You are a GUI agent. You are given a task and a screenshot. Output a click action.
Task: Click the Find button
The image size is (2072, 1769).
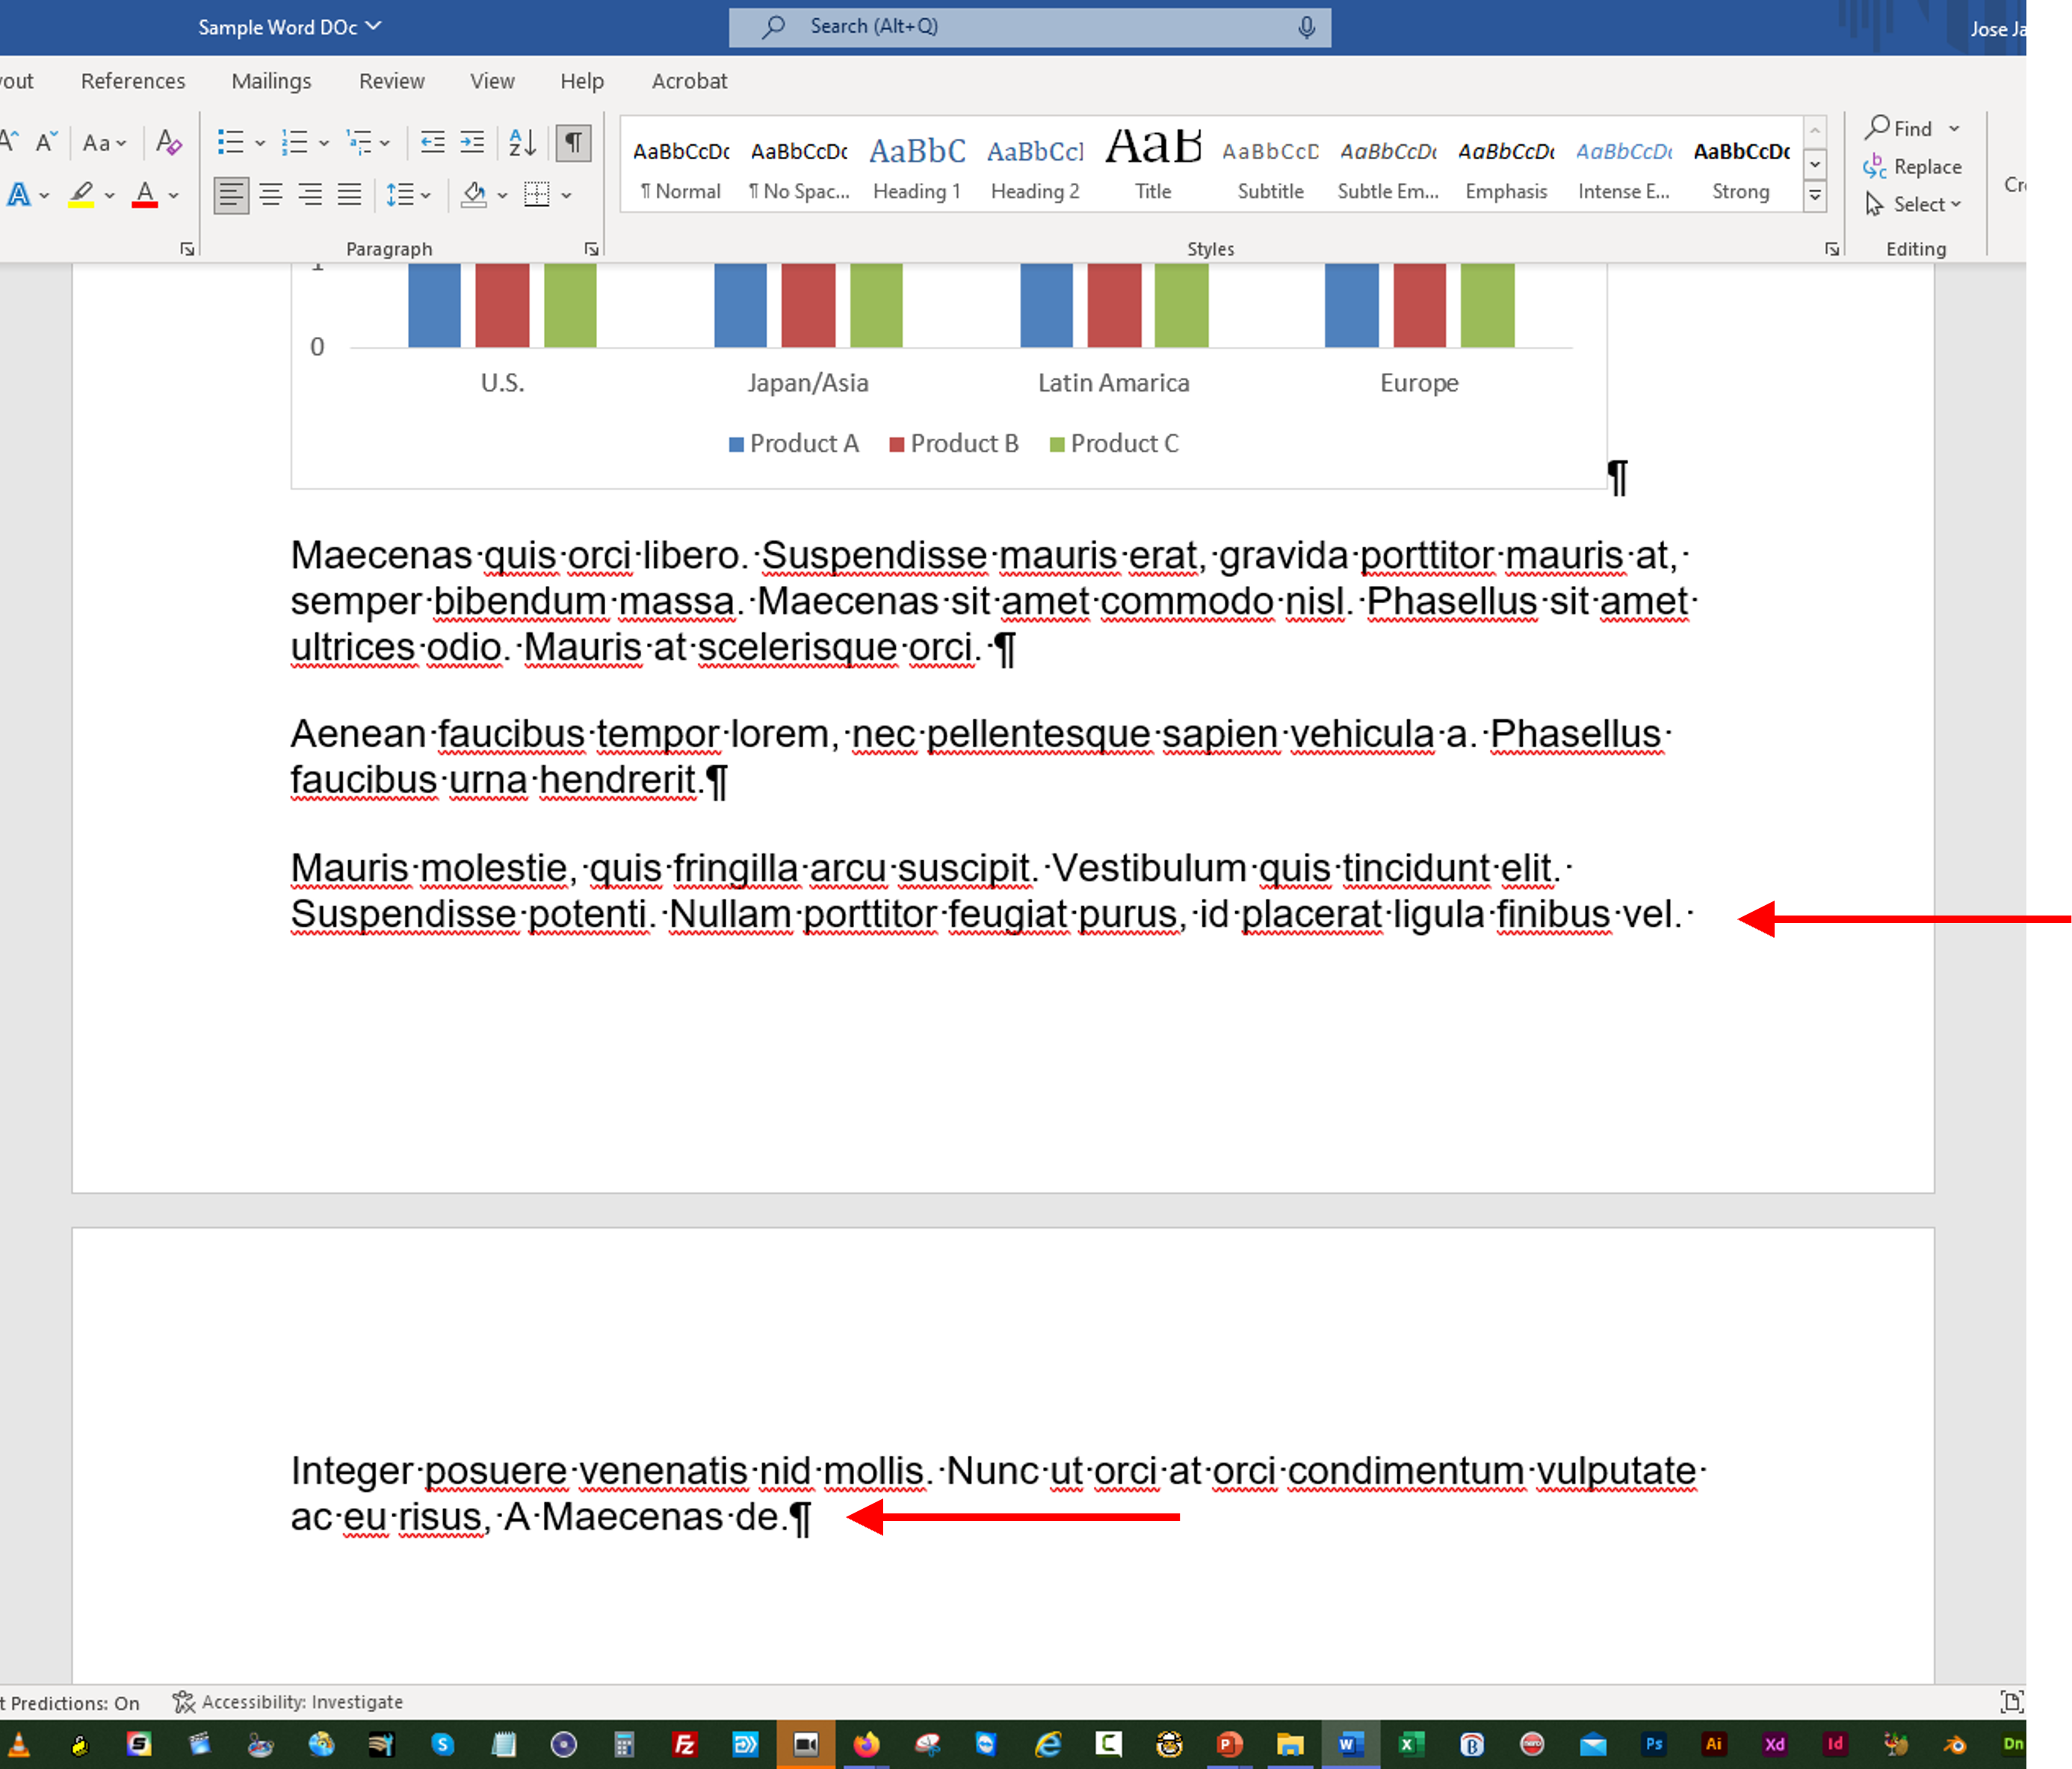tap(1899, 128)
